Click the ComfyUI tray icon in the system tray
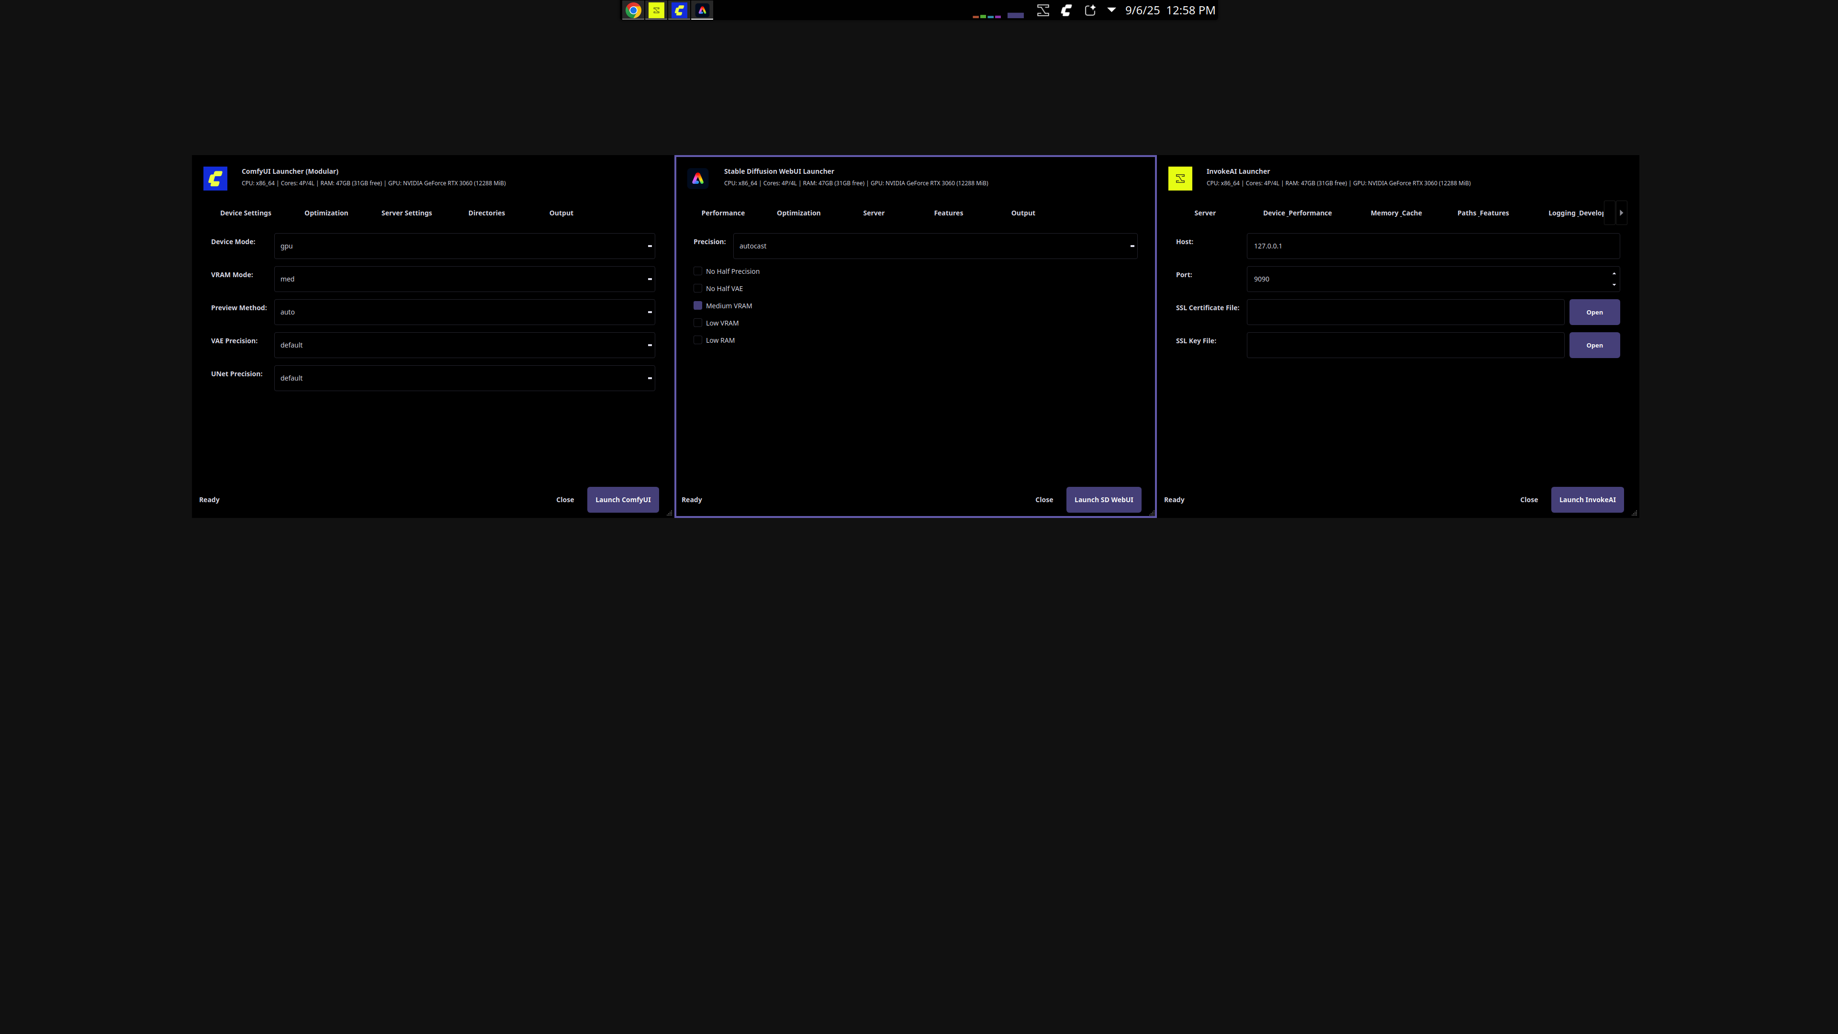Screen dimensions: 1838x1034 click(1067, 10)
